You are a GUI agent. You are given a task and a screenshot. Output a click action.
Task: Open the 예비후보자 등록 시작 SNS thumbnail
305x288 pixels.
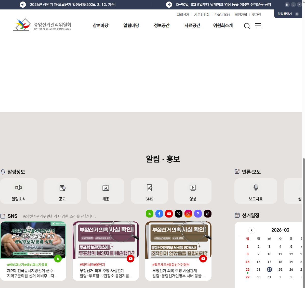click(x=33, y=240)
